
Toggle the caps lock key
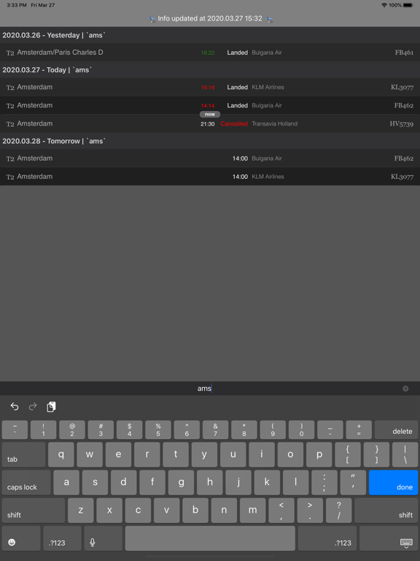tap(26, 483)
